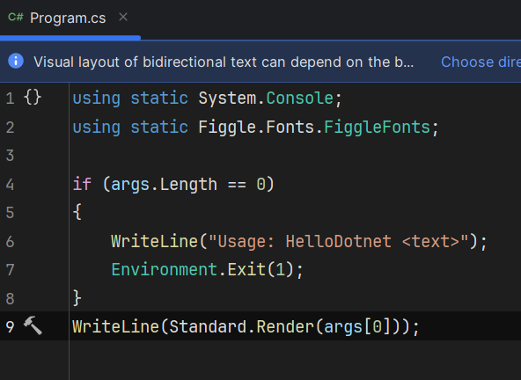Open the hammer quick-action icon on line 9
Image resolution: width=521 pixels, height=380 pixels.
(33, 325)
